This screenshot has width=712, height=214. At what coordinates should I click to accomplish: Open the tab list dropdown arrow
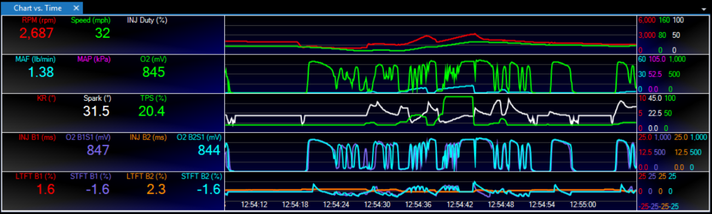[704, 9]
